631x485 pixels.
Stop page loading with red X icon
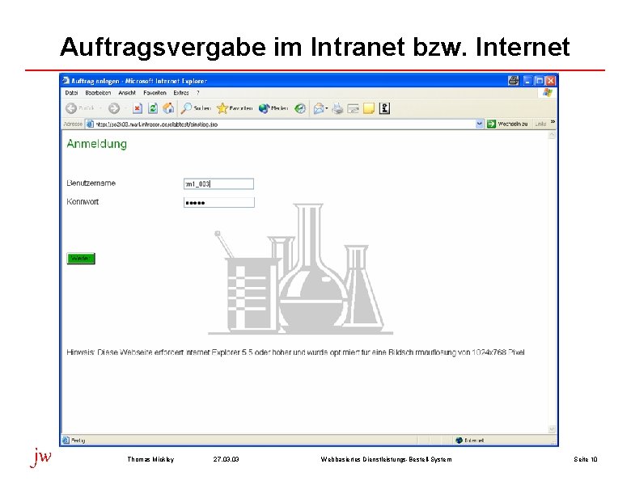[138, 108]
